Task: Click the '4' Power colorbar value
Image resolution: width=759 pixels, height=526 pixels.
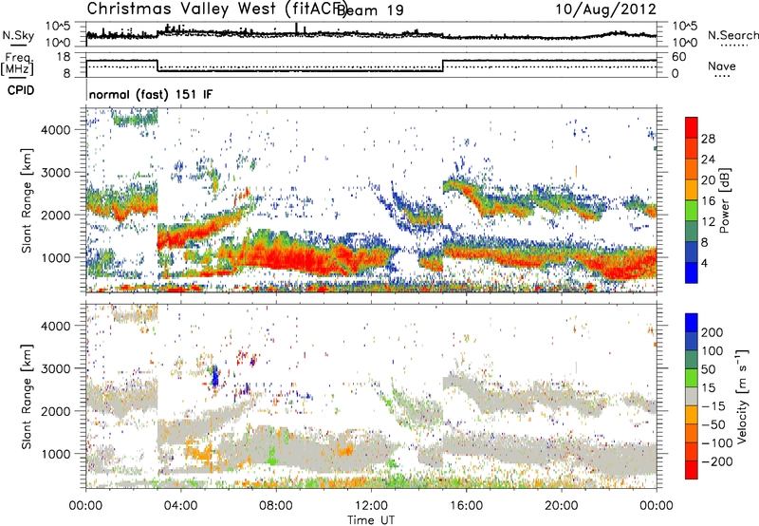Action: pos(705,263)
